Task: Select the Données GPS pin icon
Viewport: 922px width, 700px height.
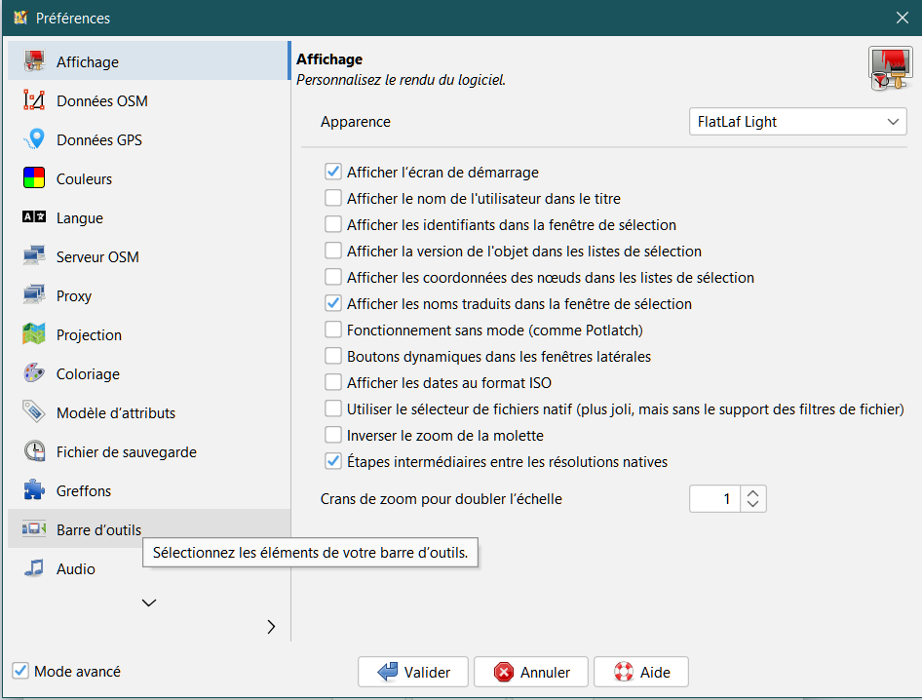Action: [x=34, y=139]
